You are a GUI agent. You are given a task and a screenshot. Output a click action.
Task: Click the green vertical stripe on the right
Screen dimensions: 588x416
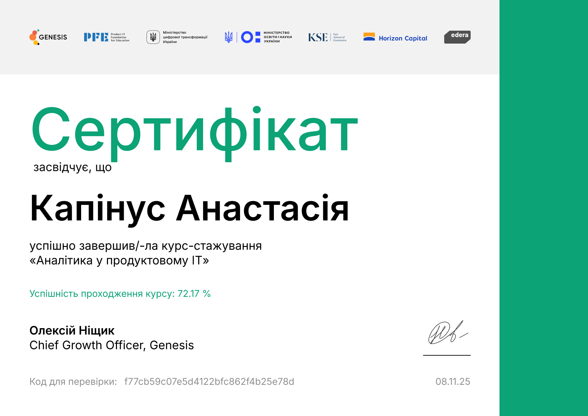pyautogui.click(x=543, y=208)
